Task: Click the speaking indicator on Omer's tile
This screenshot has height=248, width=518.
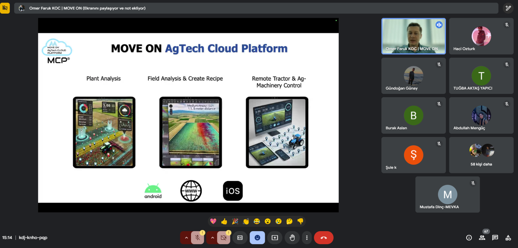Action: click(439, 25)
